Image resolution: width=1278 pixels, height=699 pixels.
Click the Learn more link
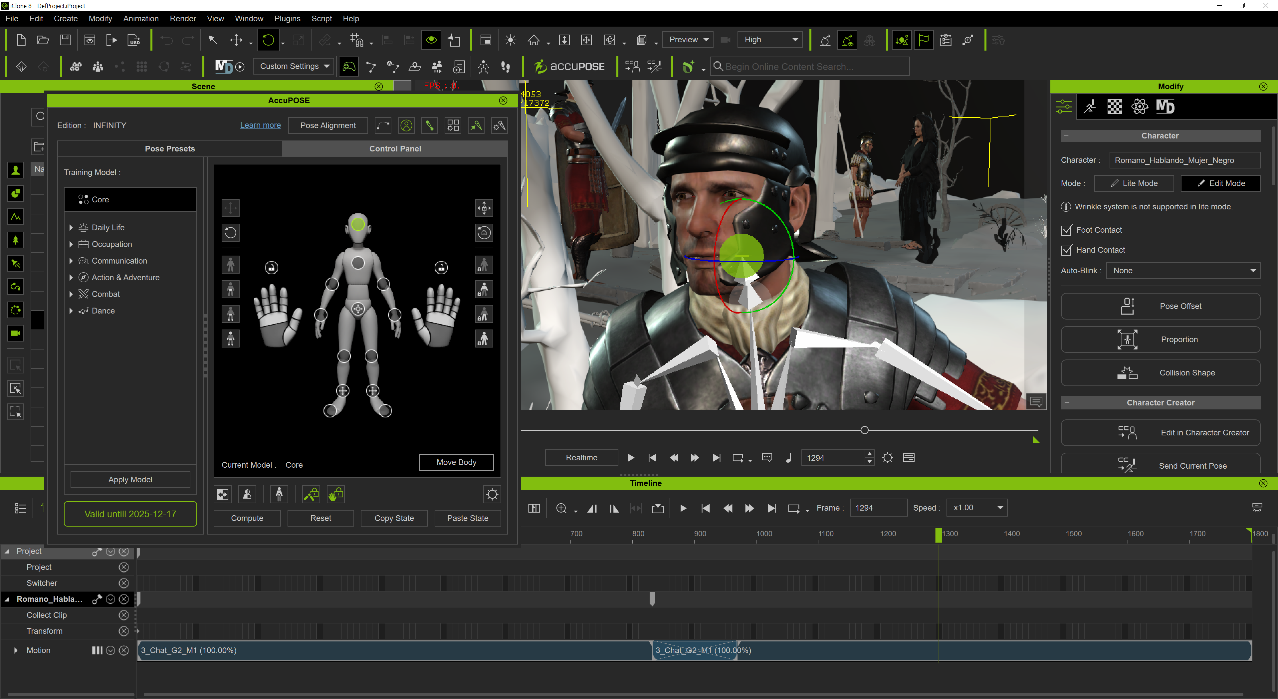[261, 125]
